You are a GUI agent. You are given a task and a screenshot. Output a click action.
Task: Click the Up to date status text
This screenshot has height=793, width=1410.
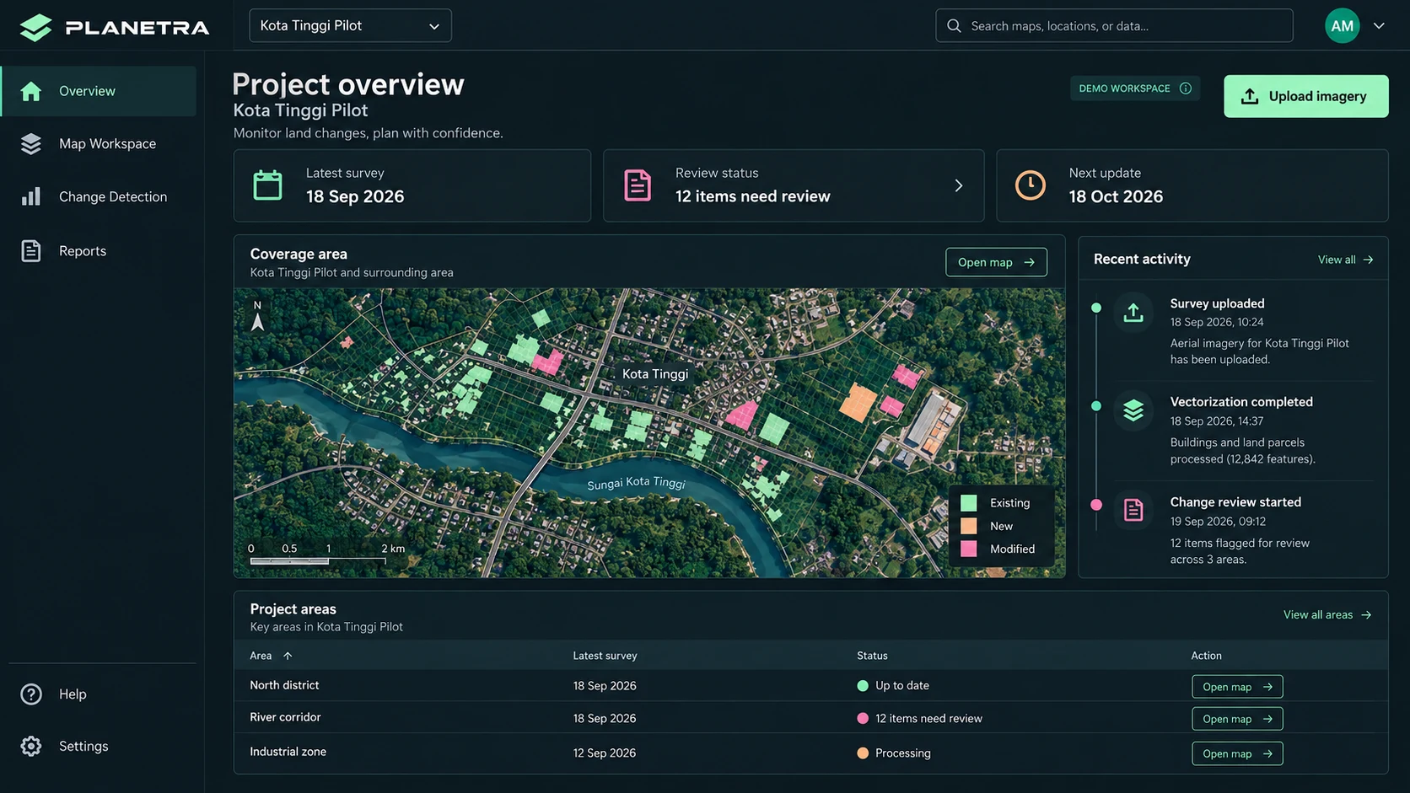point(902,686)
